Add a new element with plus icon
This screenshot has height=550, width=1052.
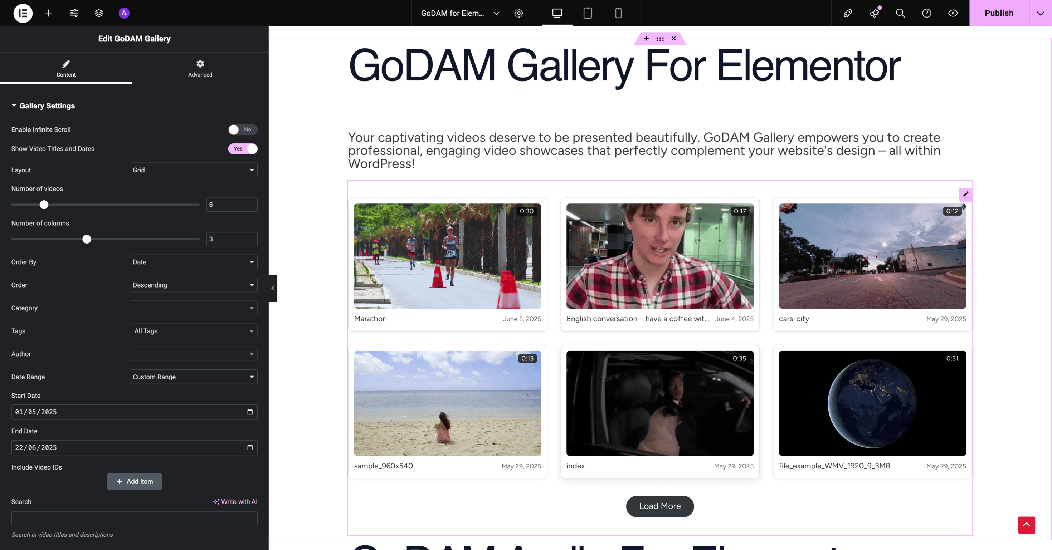pyautogui.click(x=48, y=13)
